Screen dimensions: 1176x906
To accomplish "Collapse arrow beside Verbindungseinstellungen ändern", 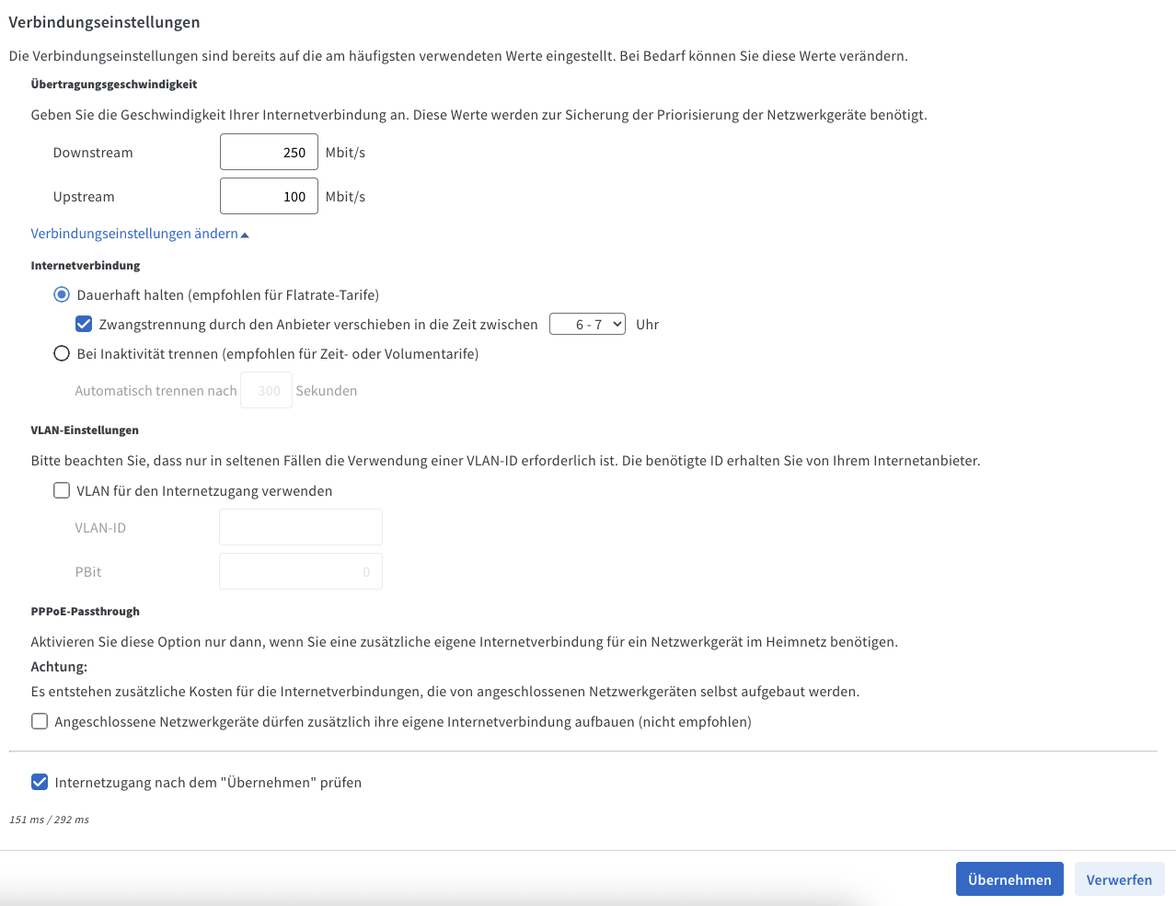I will click(245, 235).
